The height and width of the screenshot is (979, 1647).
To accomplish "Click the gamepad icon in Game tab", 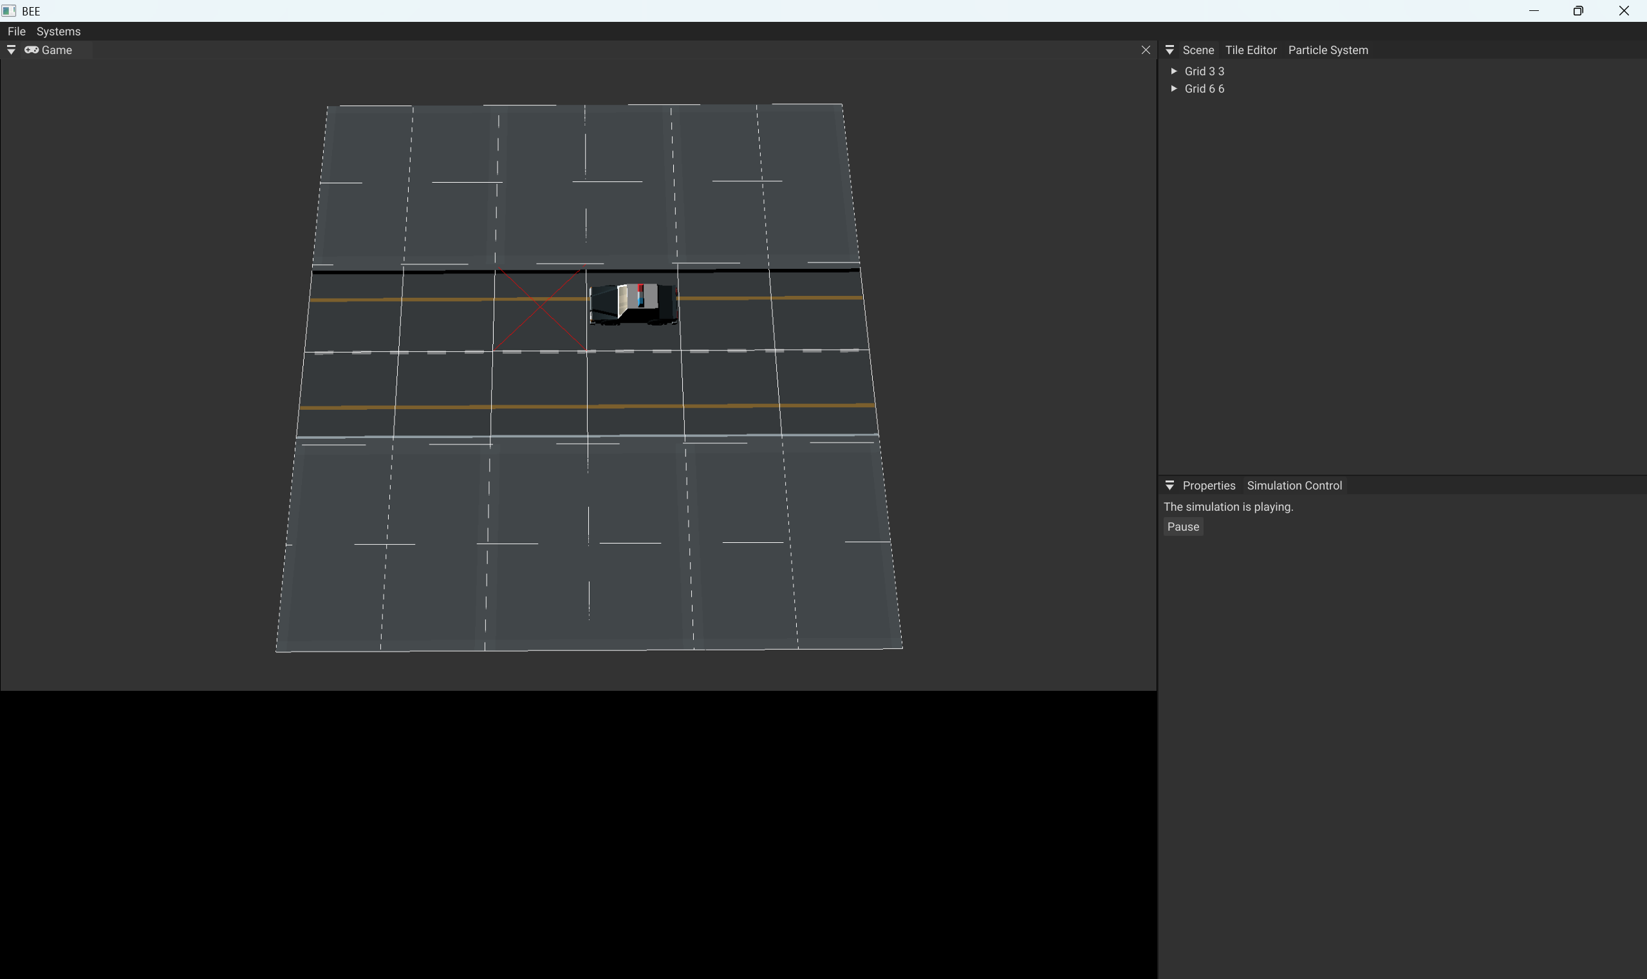I will pos(31,50).
